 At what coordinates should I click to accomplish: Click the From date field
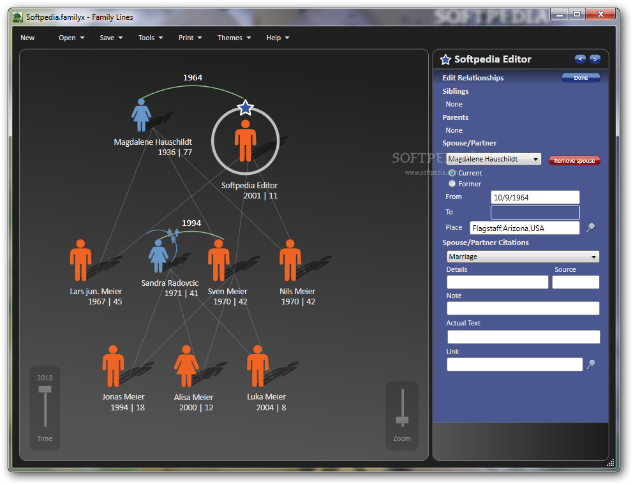tap(535, 197)
